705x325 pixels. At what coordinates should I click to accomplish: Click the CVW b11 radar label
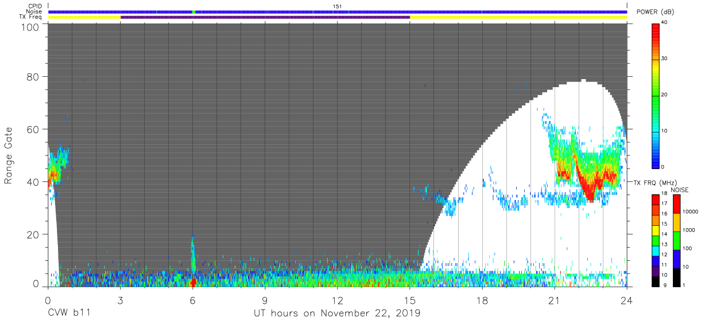click(69, 313)
